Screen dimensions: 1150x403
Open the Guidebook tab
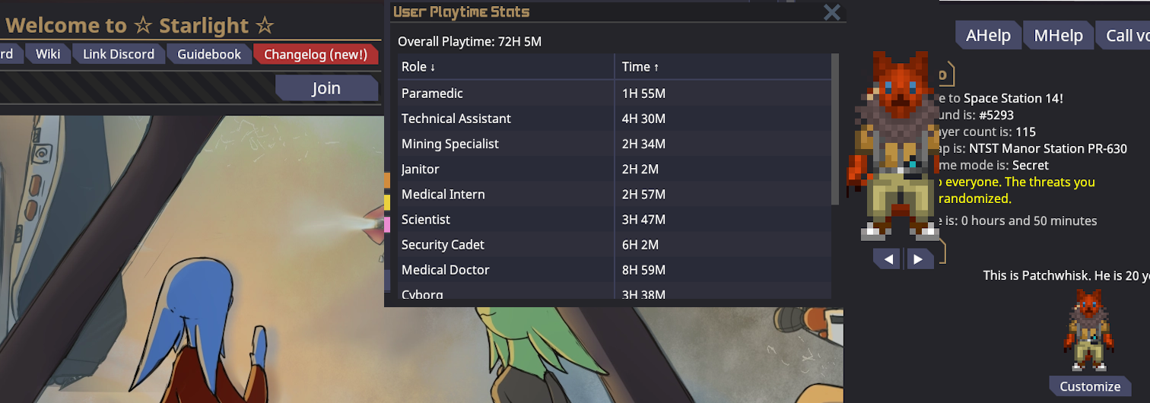[x=209, y=54]
